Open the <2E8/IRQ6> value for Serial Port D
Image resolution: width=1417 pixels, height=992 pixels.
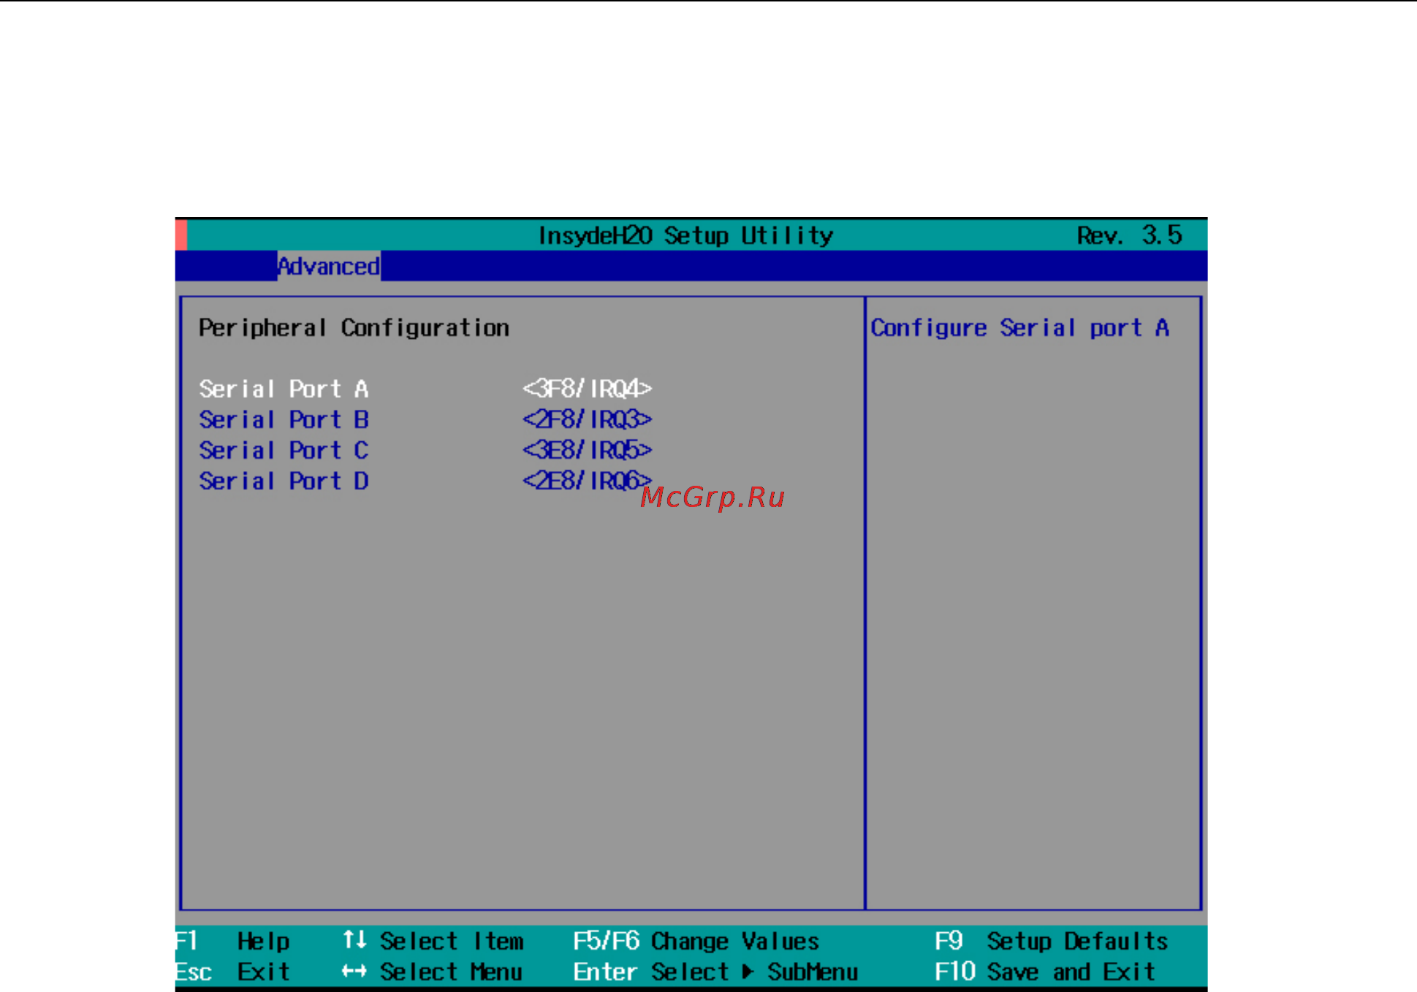click(x=587, y=481)
